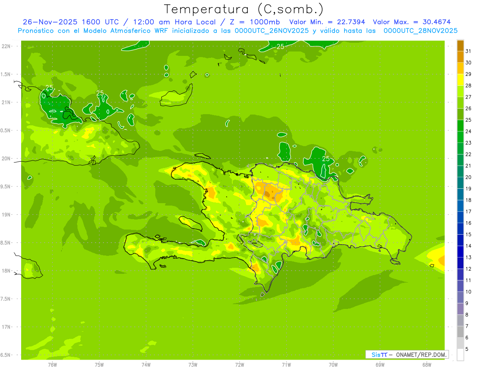
Task: Click the 17N latitude axis label
Action: [x=6, y=327]
